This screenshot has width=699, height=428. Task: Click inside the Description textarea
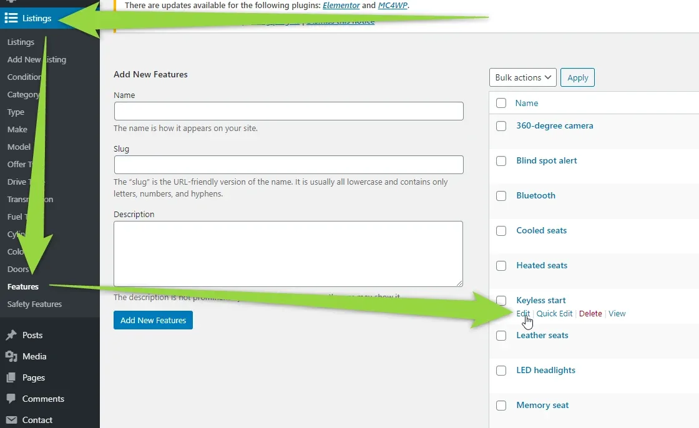click(288, 254)
